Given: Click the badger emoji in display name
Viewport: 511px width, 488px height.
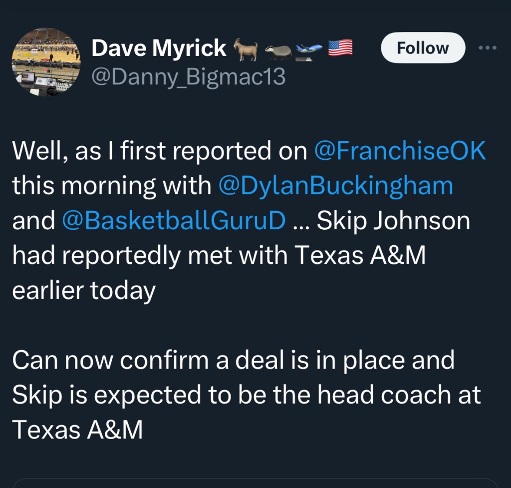Looking at the screenshot, I should point(277,50).
